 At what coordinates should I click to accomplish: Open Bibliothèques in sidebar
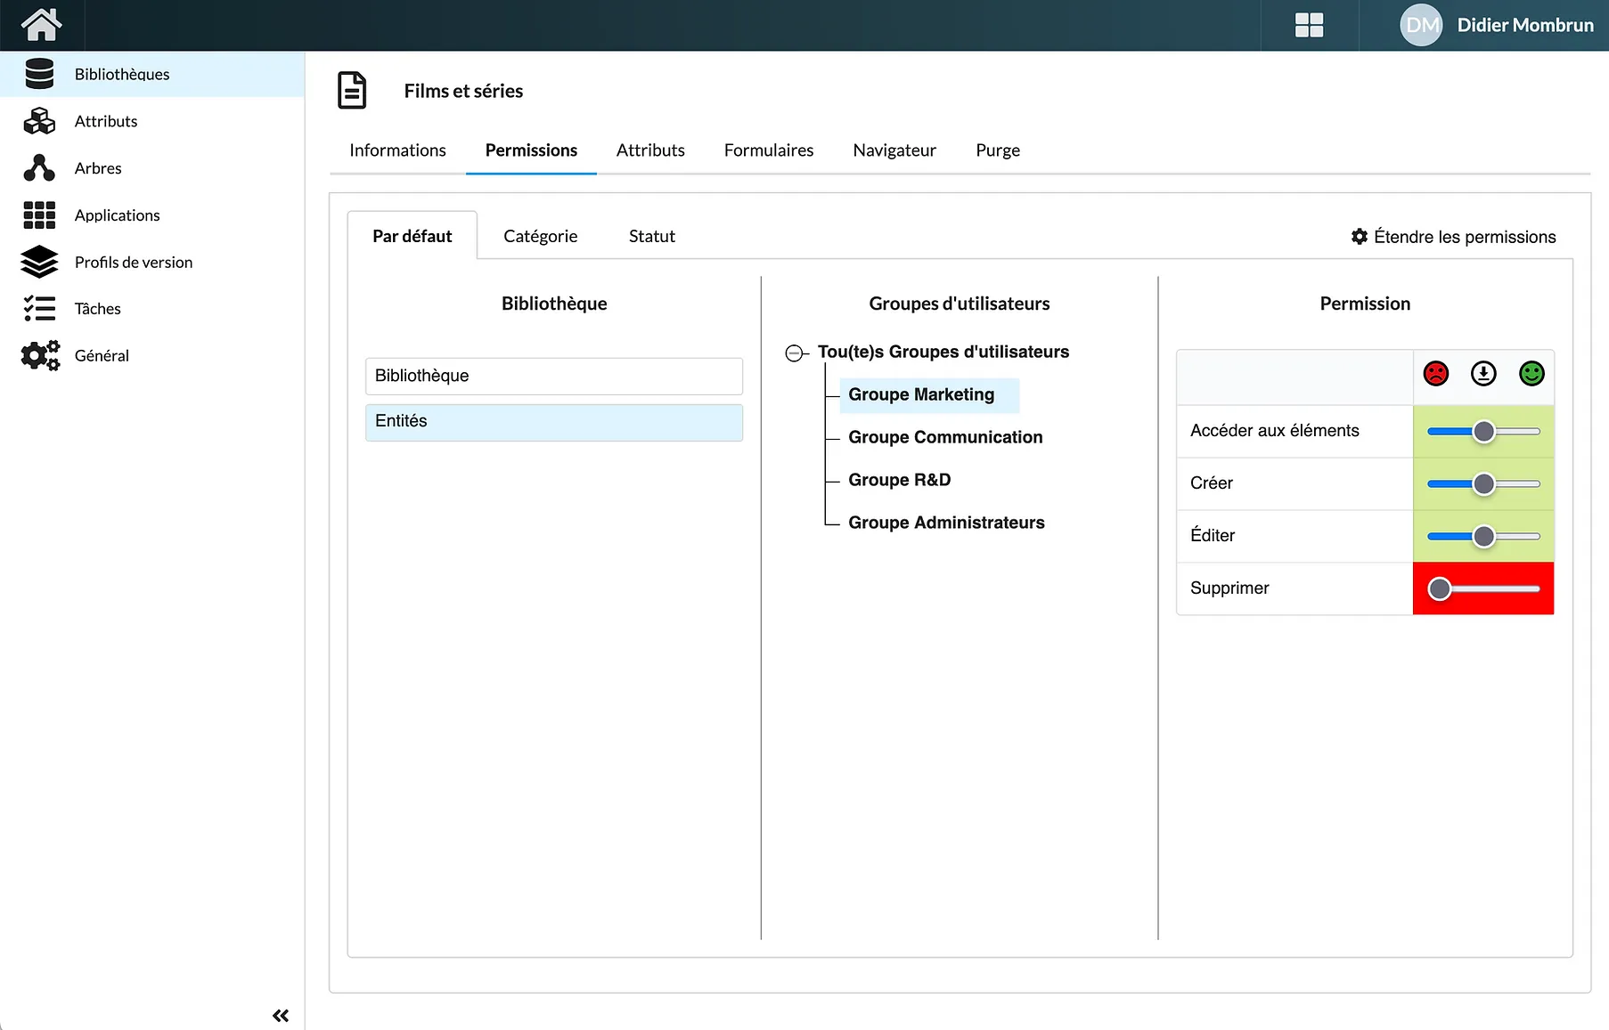point(152,74)
